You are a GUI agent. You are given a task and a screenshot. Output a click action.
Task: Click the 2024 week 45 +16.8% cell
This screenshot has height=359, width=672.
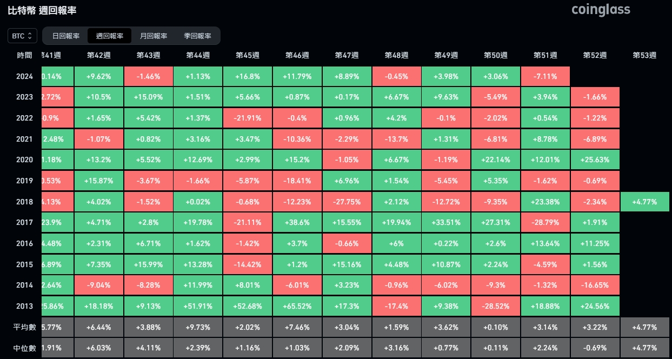[x=247, y=76]
